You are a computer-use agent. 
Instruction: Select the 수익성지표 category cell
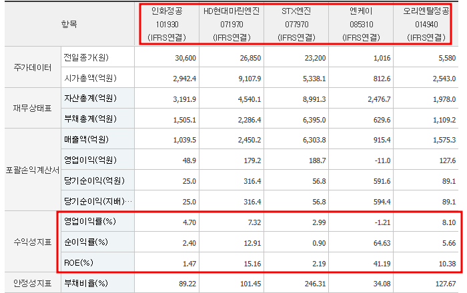[x=33, y=242]
